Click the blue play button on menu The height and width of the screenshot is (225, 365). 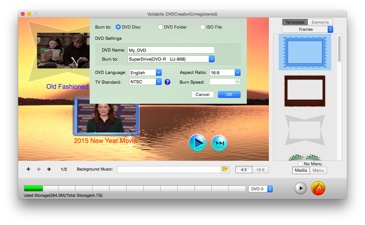pyautogui.click(x=197, y=143)
